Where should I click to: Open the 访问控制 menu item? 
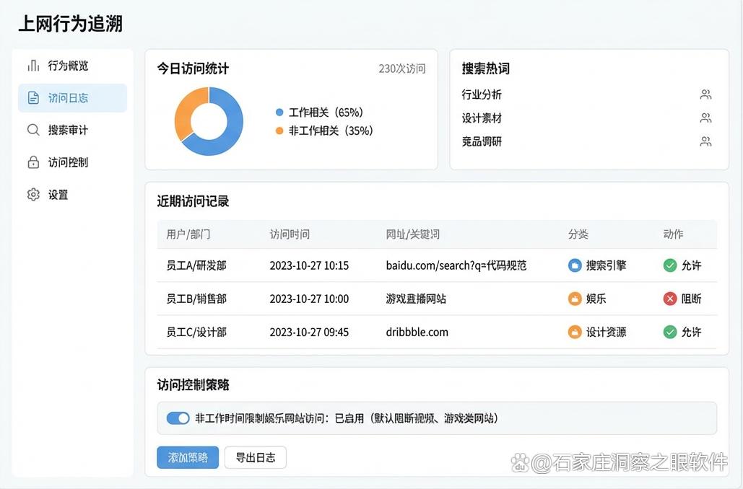click(72, 162)
